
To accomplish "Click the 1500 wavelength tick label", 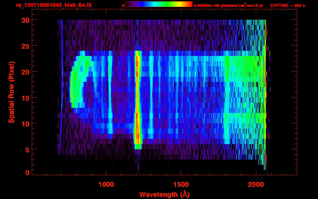I will [x=181, y=184].
